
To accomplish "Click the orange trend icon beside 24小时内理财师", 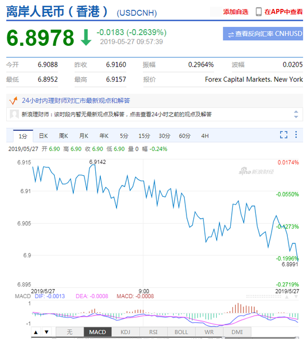I will pyautogui.click(x=13, y=101).
